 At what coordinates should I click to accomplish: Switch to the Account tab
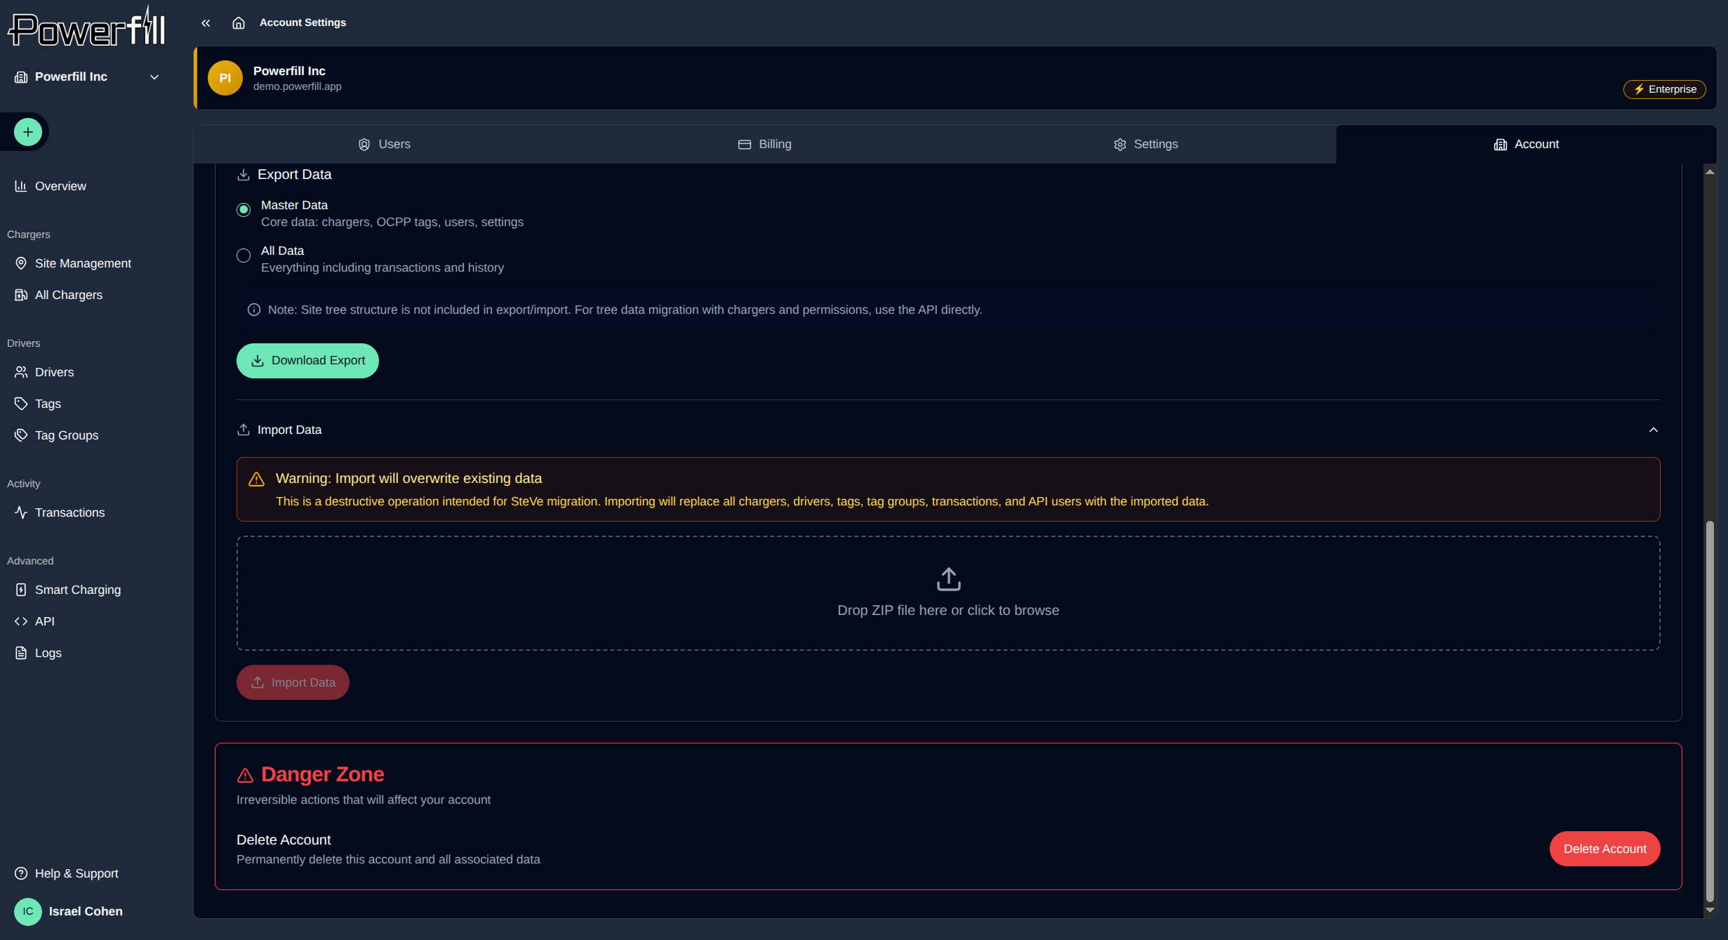(x=1527, y=144)
